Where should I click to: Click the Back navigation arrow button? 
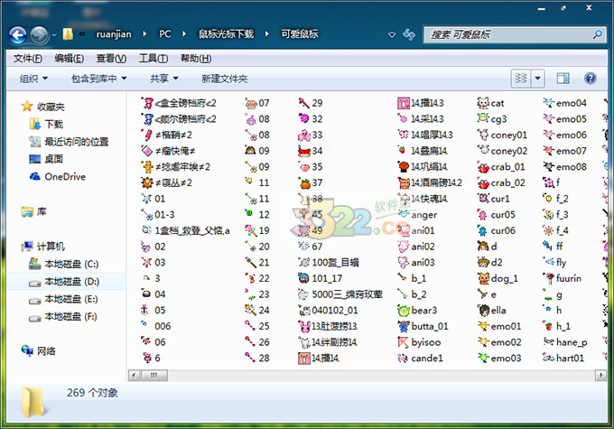(x=19, y=34)
